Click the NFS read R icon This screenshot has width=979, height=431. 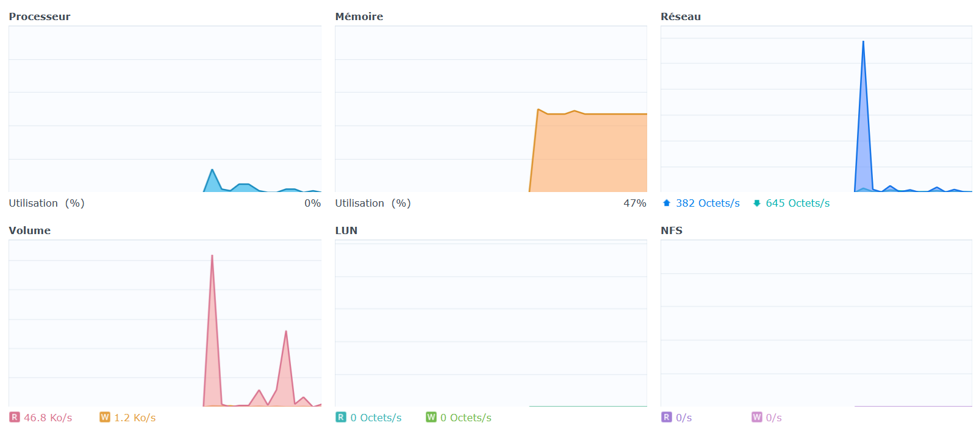tap(667, 417)
